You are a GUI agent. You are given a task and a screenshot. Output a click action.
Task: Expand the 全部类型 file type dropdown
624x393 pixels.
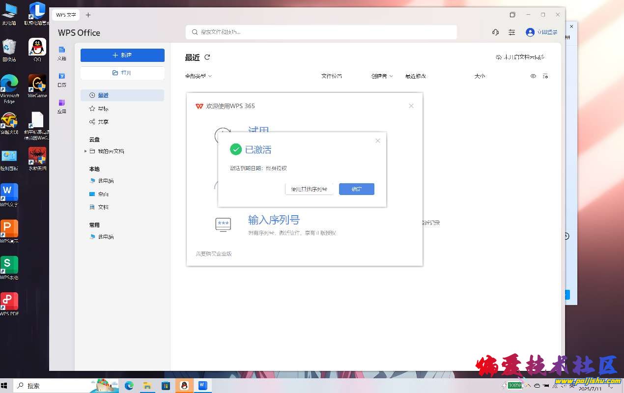pyautogui.click(x=199, y=76)
